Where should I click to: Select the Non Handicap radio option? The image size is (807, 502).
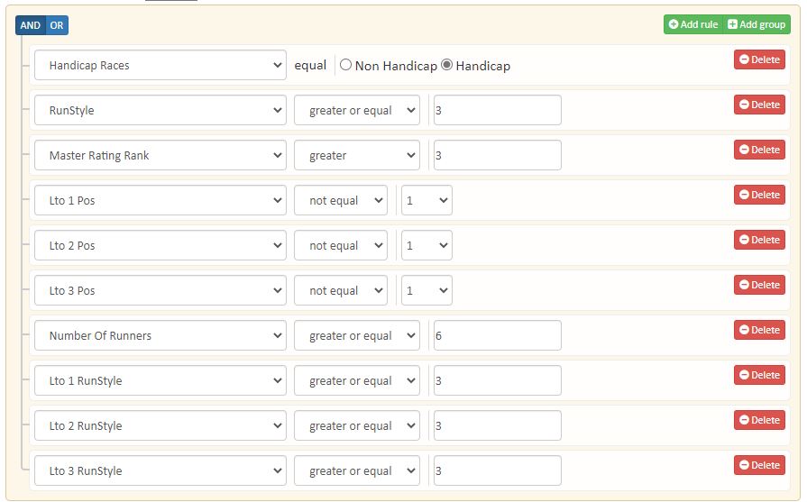[346, 65]
